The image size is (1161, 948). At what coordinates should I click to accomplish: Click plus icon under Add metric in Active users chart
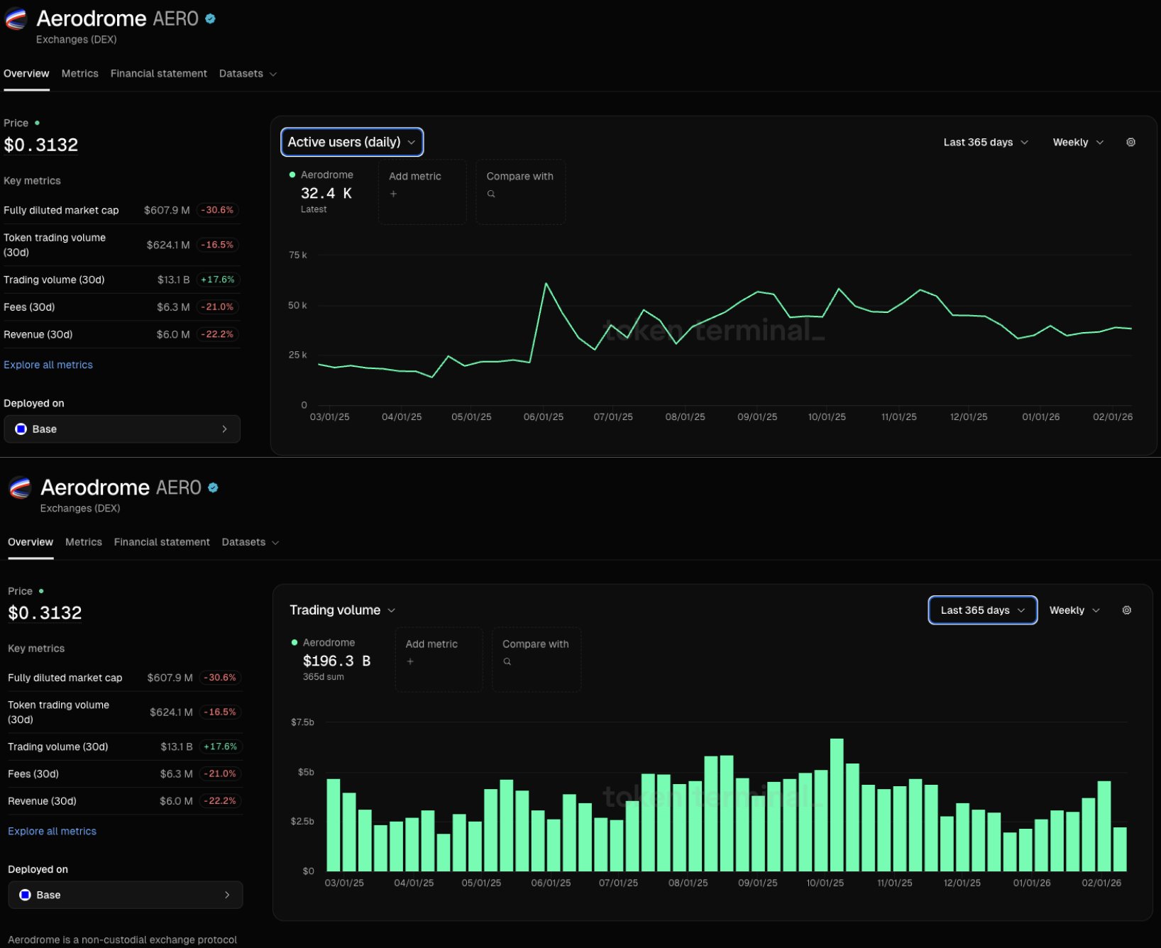click(x=394, y=194)
